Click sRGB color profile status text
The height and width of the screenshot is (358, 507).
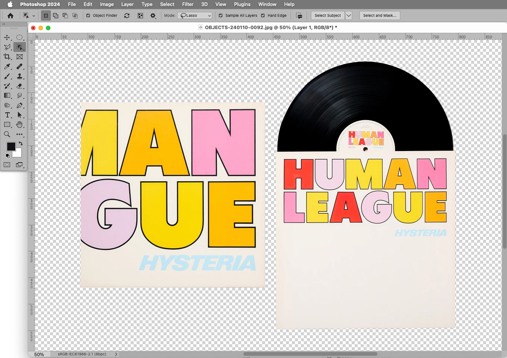(x=82, y=354)
